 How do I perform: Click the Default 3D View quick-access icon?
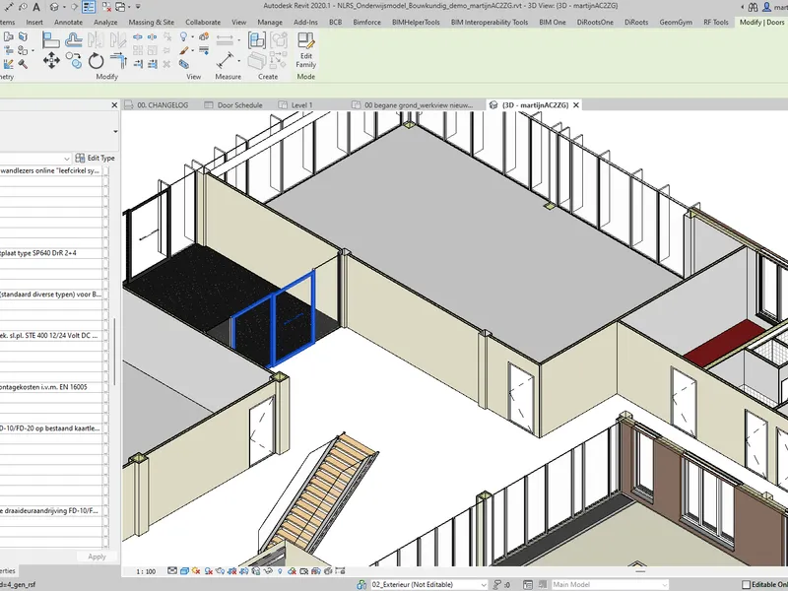54,7
